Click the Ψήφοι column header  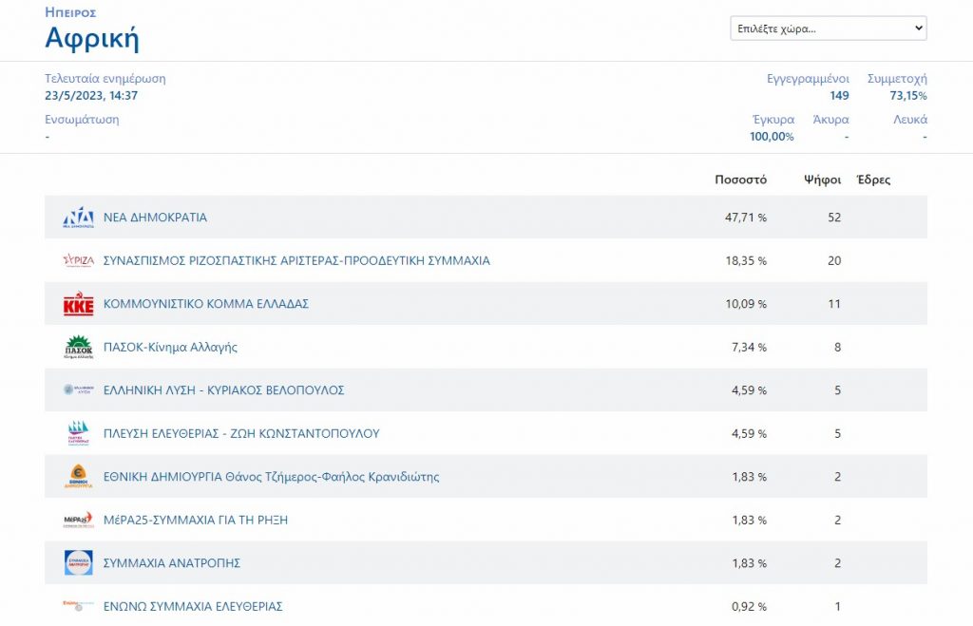(x=820, y=180)
